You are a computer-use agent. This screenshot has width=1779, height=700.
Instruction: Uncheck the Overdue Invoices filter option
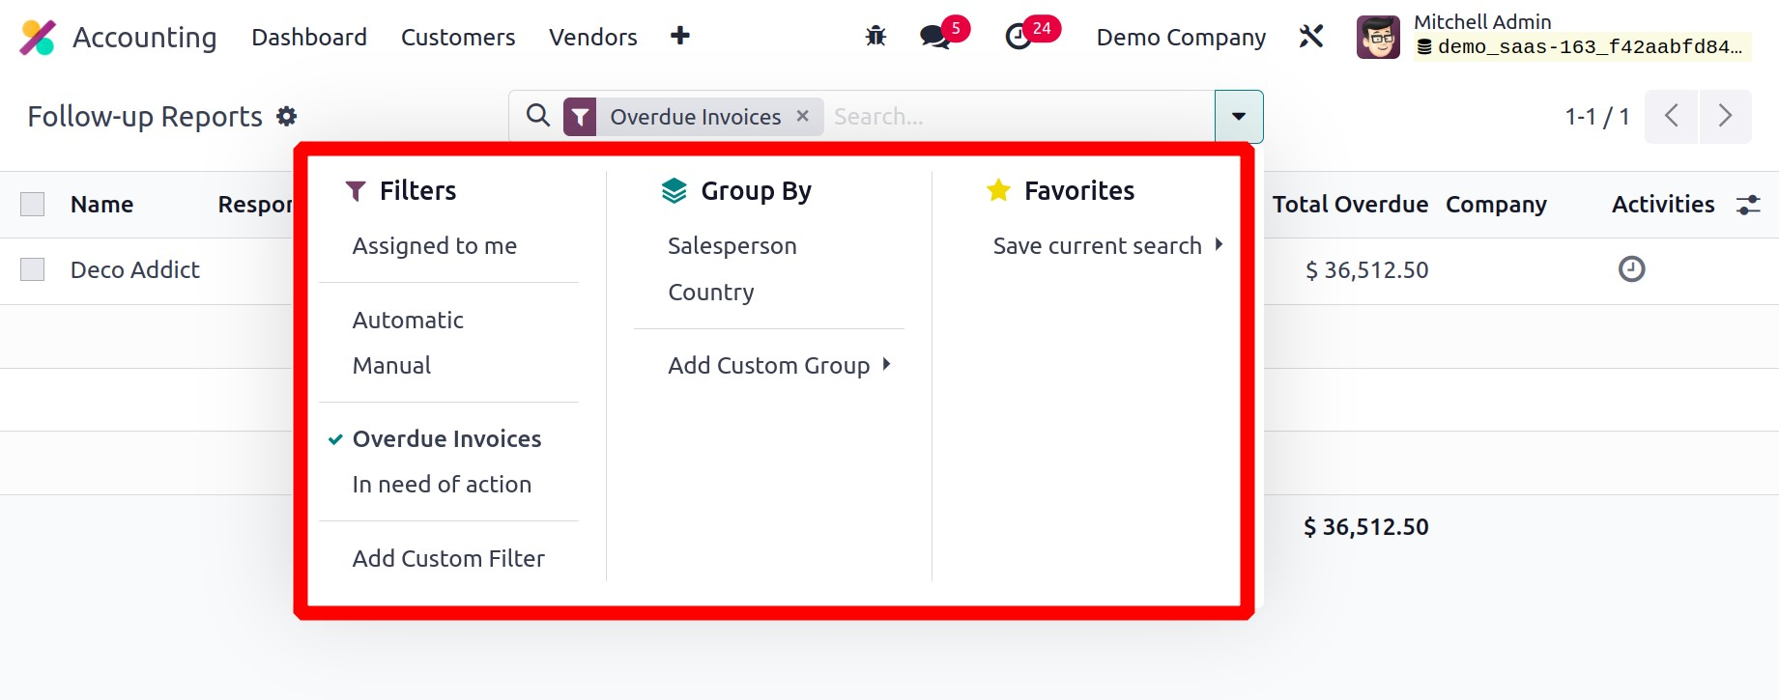(x=446, y=439)
